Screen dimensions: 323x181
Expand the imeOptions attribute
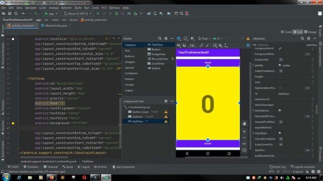coord(253,111)
